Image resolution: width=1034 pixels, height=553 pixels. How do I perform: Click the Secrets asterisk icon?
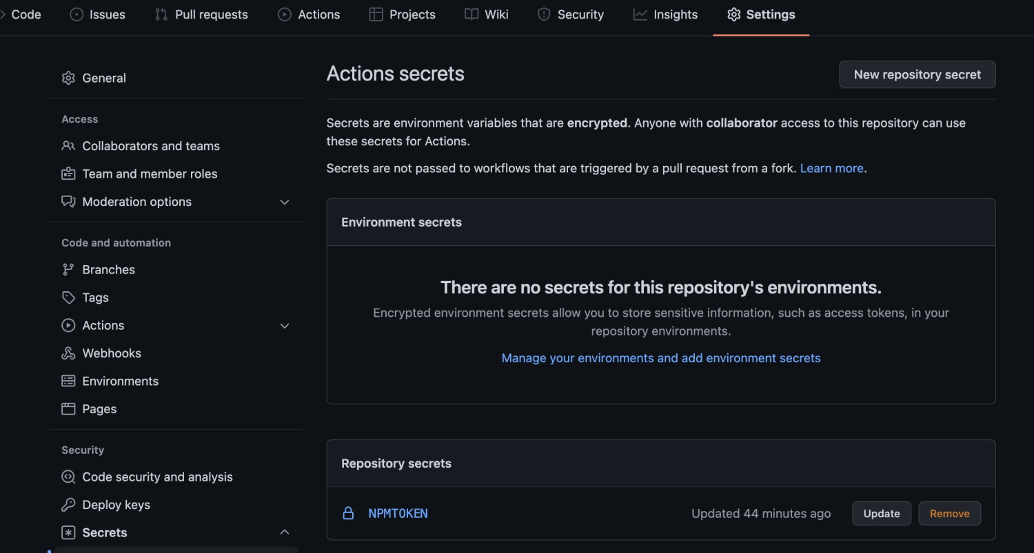[x=68, y=532]
